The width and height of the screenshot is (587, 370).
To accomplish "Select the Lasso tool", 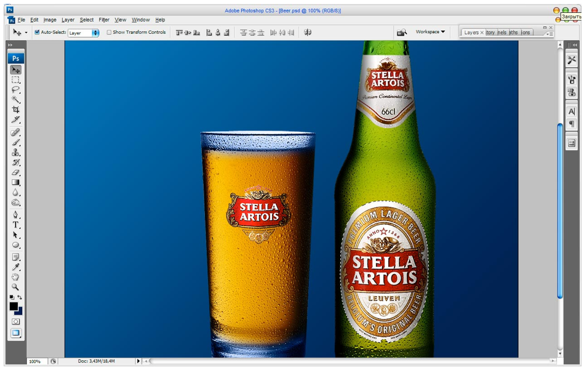I will coord(16,89).
